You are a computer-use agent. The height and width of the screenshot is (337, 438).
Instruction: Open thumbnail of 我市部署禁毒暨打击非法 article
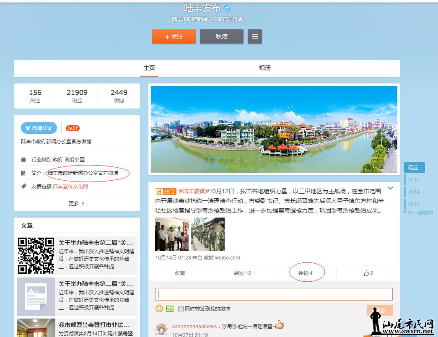click(x=36, y=328)
